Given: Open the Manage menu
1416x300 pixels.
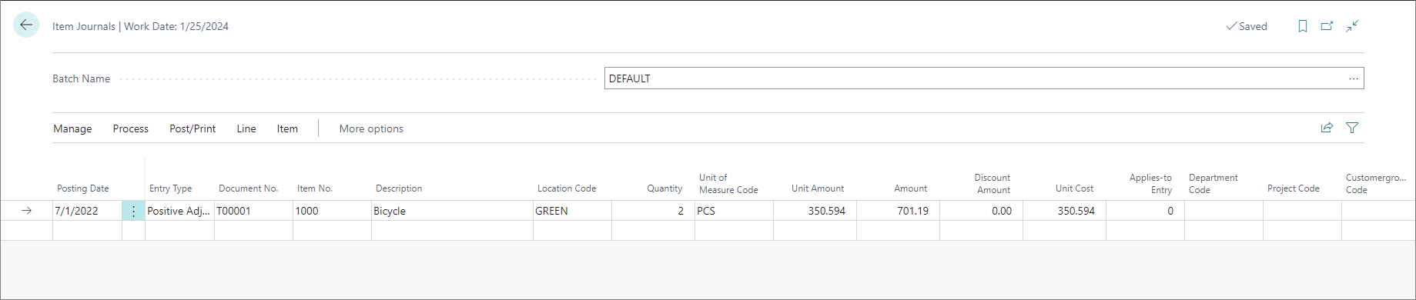Looking at the screenshot, I should 72,128.
